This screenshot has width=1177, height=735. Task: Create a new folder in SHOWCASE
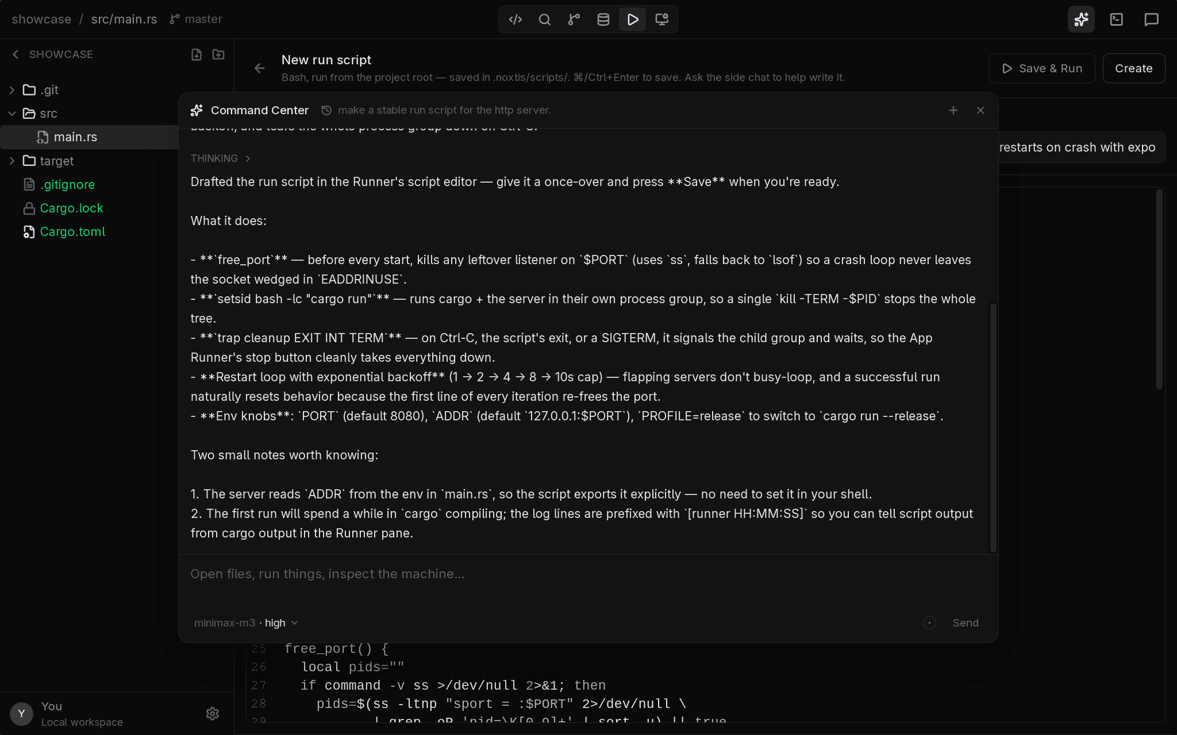pyautogui.click(x=218, y=55)
